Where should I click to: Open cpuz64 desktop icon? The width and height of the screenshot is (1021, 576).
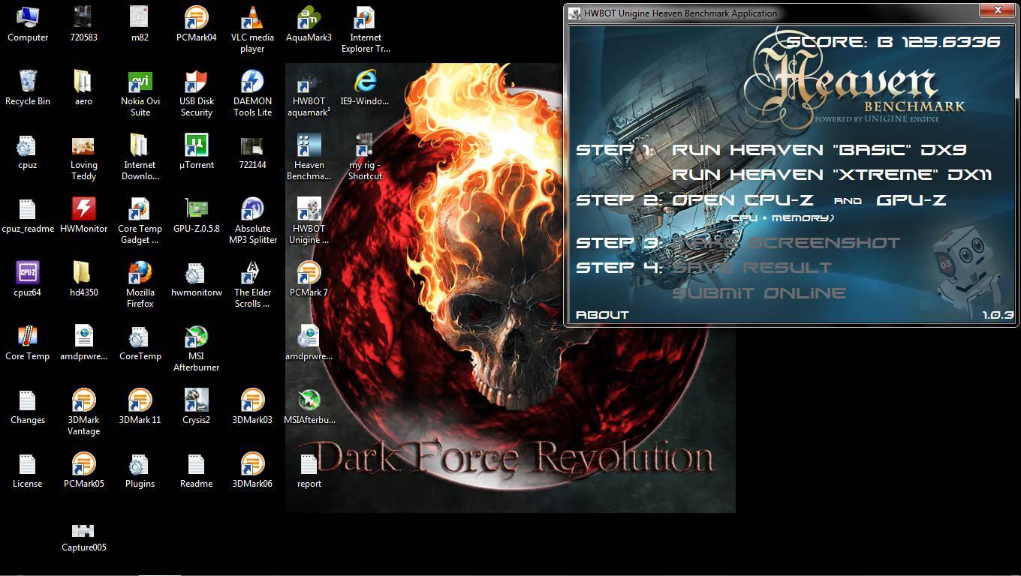click(28, 280)
